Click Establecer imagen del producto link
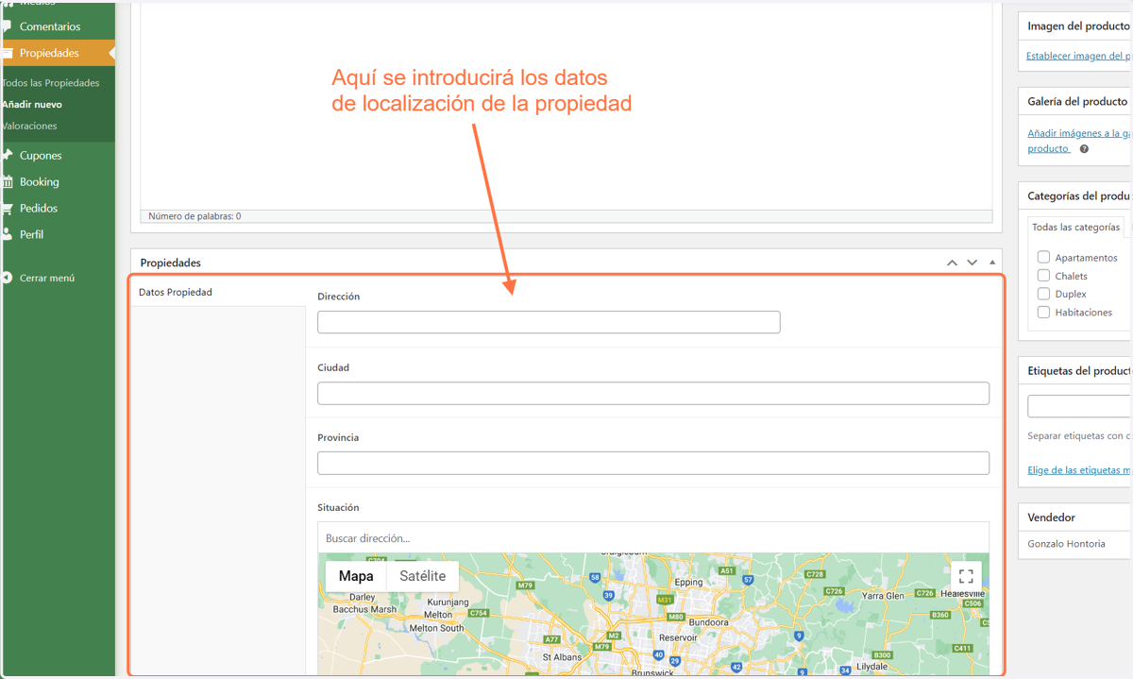Screen dimensions: 1133x679 coord(1079,56)
